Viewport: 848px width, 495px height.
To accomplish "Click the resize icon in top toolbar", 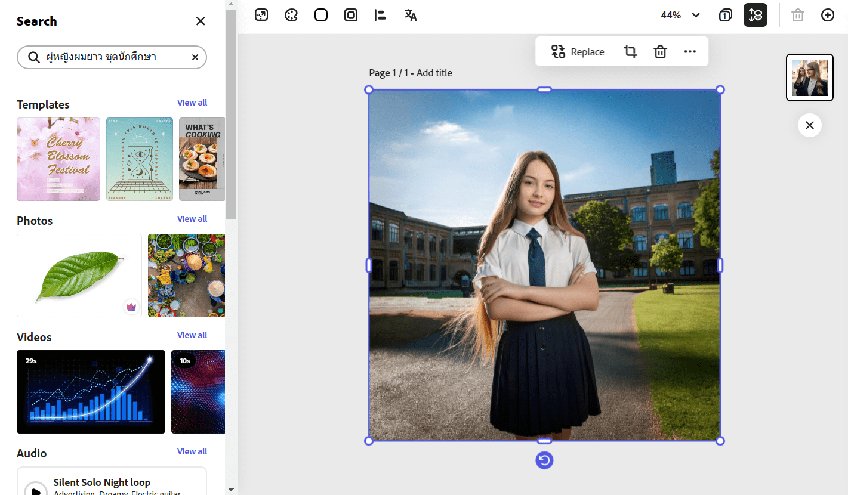I will (x=261, y=16).
